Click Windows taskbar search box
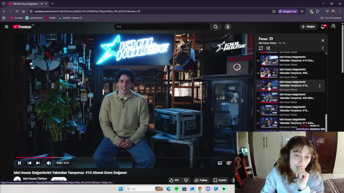Image resolution: width=344 pixels, height=193 pixels. [145, 189]
